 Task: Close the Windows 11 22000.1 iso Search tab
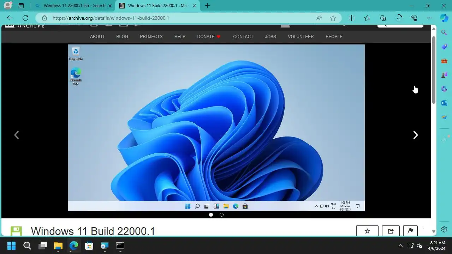[x=110, y=6]
